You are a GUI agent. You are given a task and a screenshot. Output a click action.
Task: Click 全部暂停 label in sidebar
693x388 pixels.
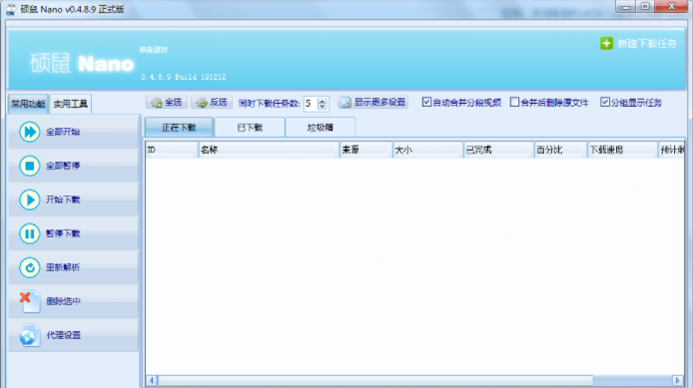[63, 166]
